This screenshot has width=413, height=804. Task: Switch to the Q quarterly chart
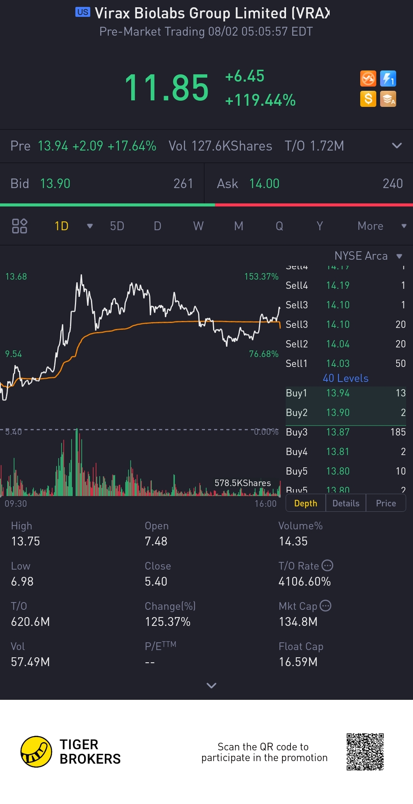[x=280, y=226]
